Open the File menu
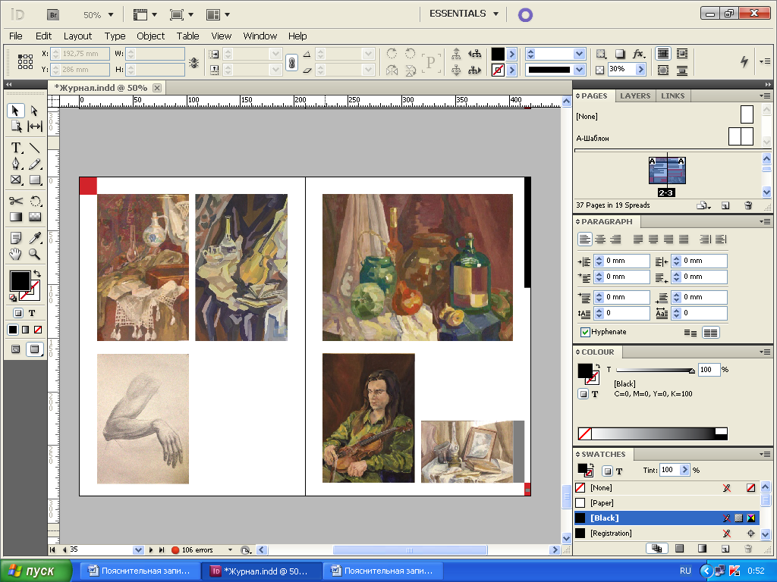The width and height of the screenshot is (777, 582). pyautogui.click(x=16, y=36)
